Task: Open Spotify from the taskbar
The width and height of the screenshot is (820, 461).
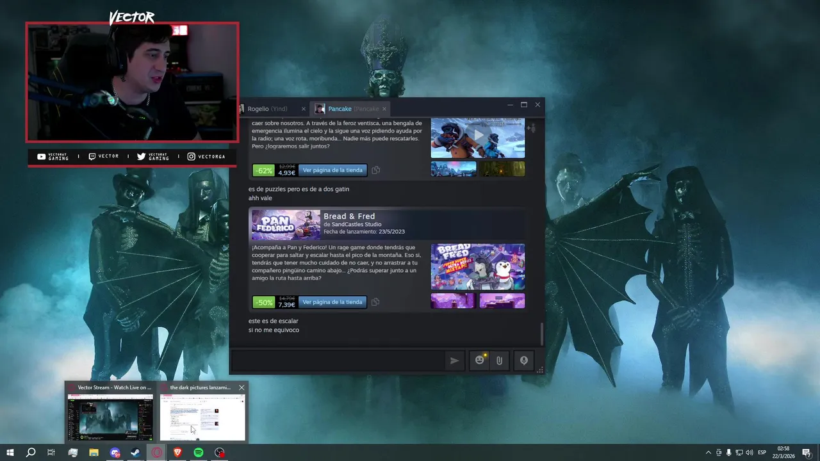Action: (x=199, y=453)
